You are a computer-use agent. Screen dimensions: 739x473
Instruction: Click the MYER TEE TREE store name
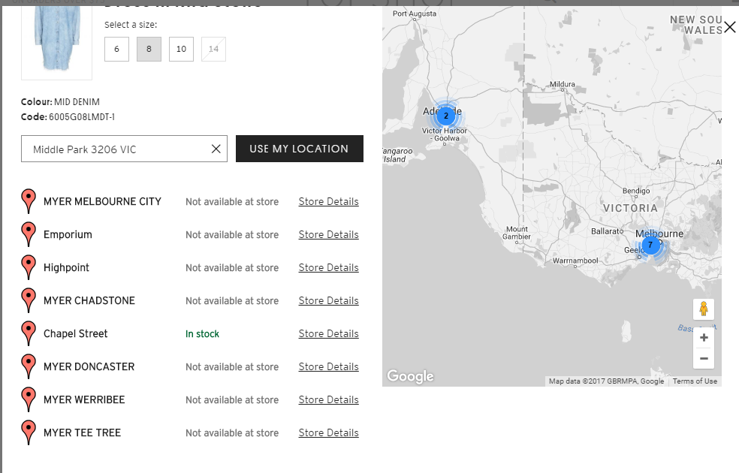click(83, 432)
